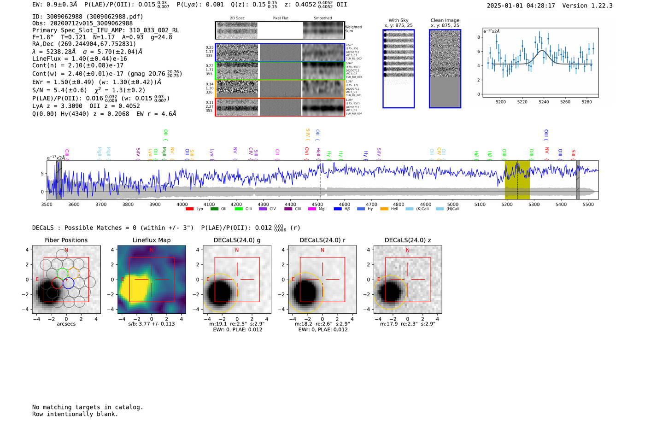Open the Gaussian line fit plot
The height and width of the screenshot is (439, 645).
(x=540, y=63)
